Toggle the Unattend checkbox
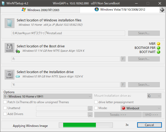166x132 pixels. (5, 108)
